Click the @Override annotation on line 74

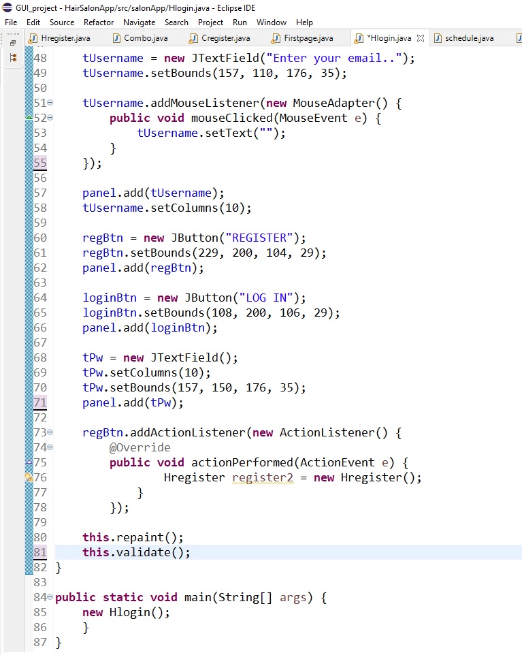point(140,447)
